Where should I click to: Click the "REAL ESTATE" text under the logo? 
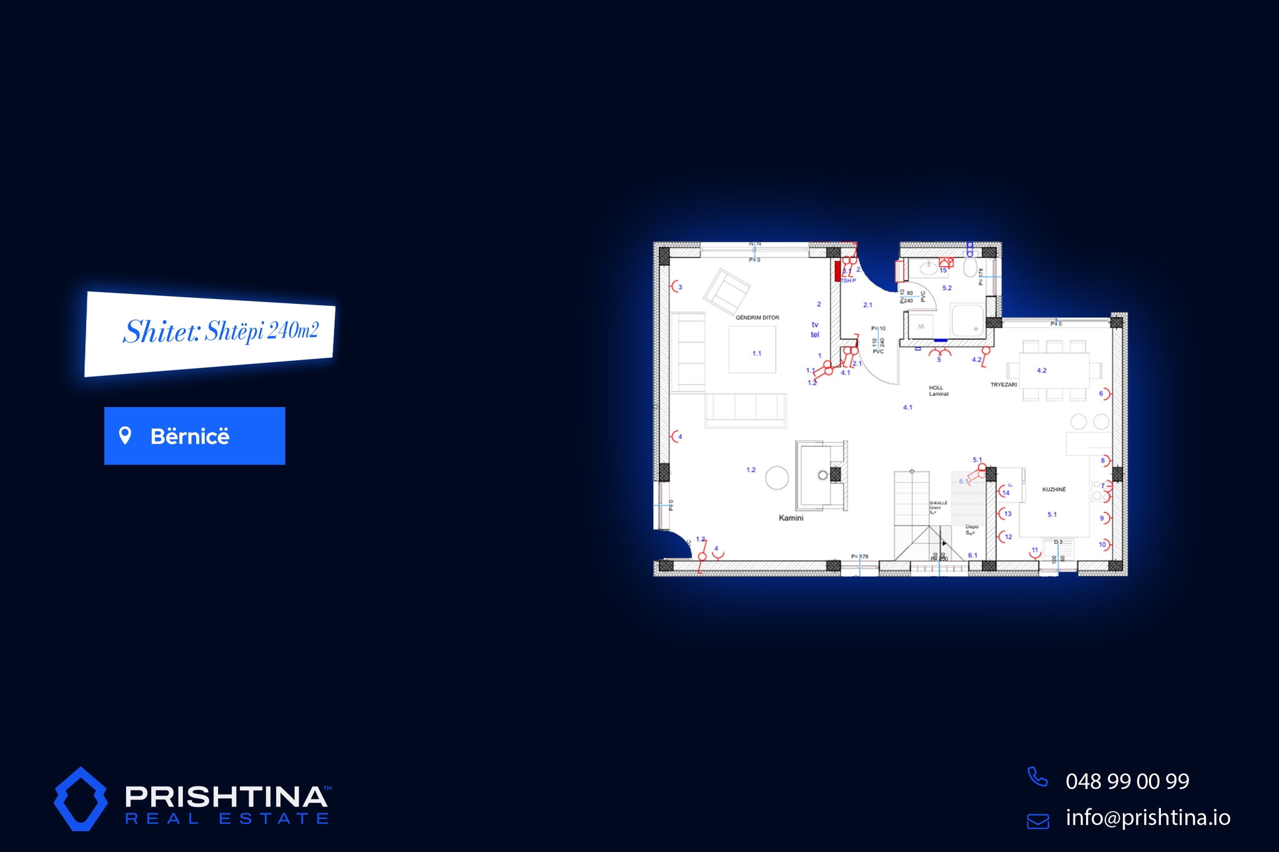[227, 819]
